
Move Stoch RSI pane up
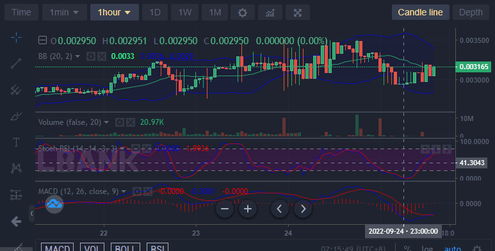point(425,149)
